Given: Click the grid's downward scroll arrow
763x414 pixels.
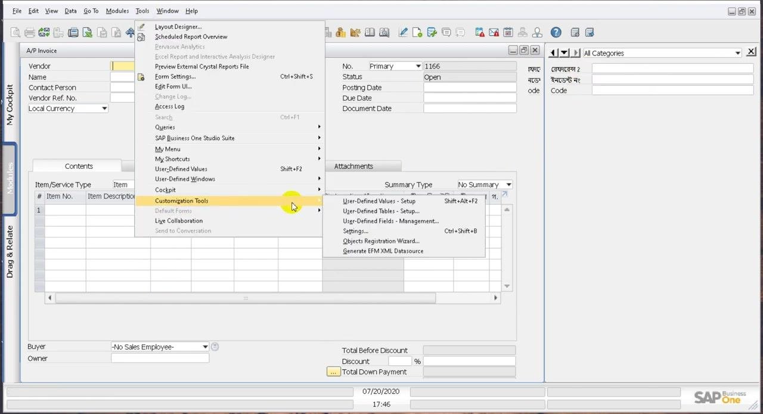Looking at the screenshot, I should click(507, 286).
